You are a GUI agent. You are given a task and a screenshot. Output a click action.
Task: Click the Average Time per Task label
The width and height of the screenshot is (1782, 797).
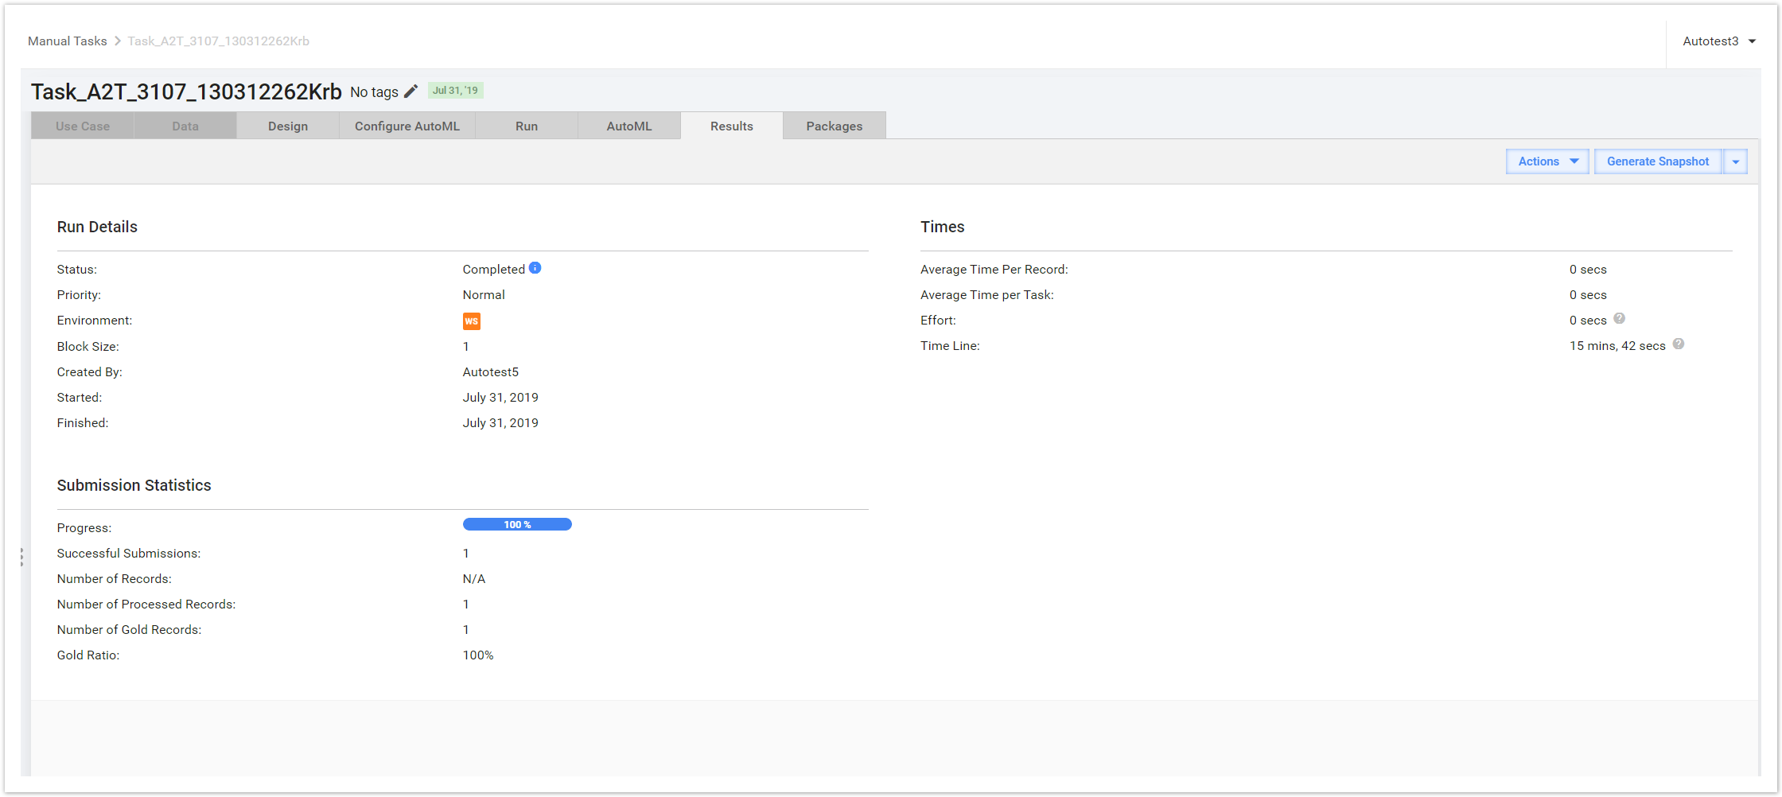(987, 295)
